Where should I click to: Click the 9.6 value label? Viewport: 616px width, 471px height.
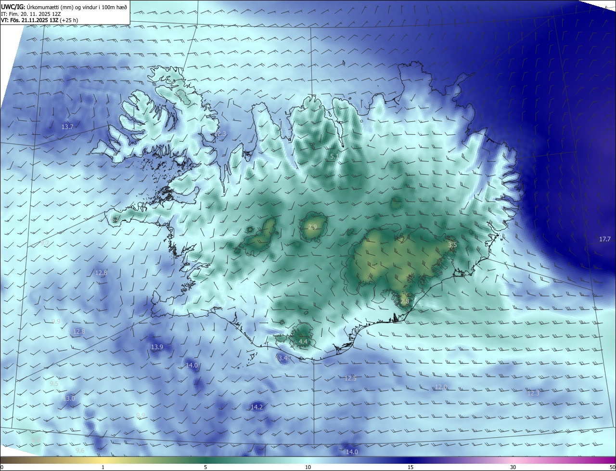coord(80,451)
